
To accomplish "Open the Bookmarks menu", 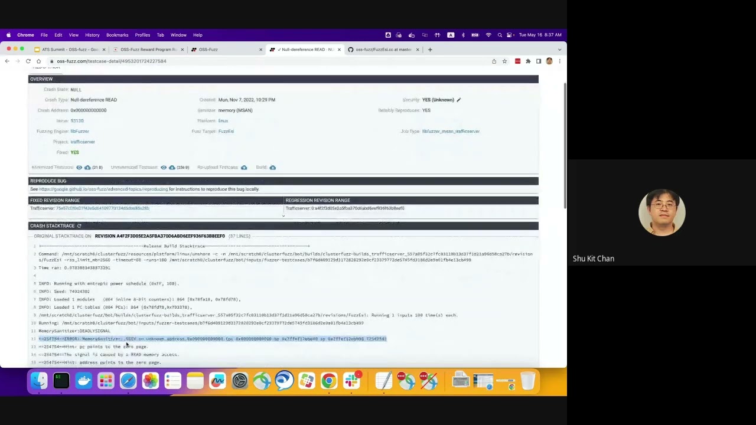I will (117, 35).
